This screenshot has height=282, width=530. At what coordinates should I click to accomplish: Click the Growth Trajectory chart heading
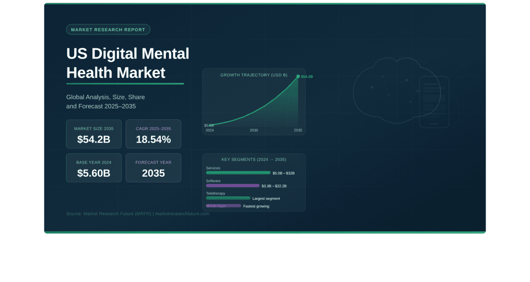[x=254, y=75]
